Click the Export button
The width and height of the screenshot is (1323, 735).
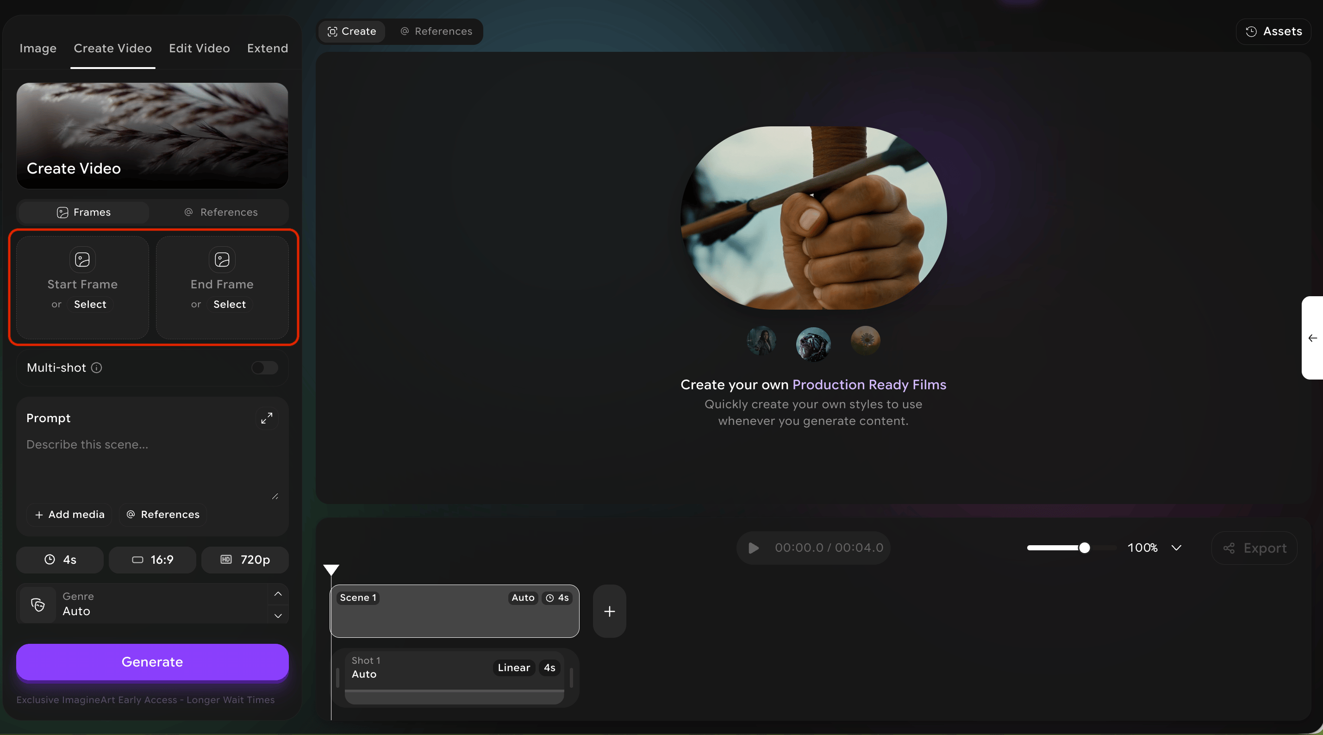click(x=1254, y=548)
